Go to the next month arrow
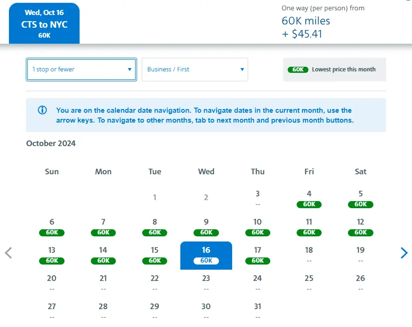Image resolution: width=412 pixels, height=327 pixels. click(x=404, y=253)
